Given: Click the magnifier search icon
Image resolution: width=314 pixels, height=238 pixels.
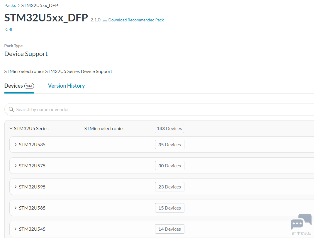Looking at the screenshot, I should coord(11,109).
